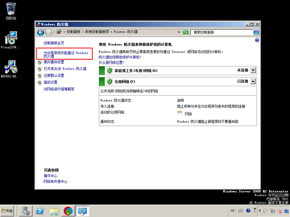Click the greyed Forward navigation arrow
This screenshot has height=217, width=290.
click(49, 32)
